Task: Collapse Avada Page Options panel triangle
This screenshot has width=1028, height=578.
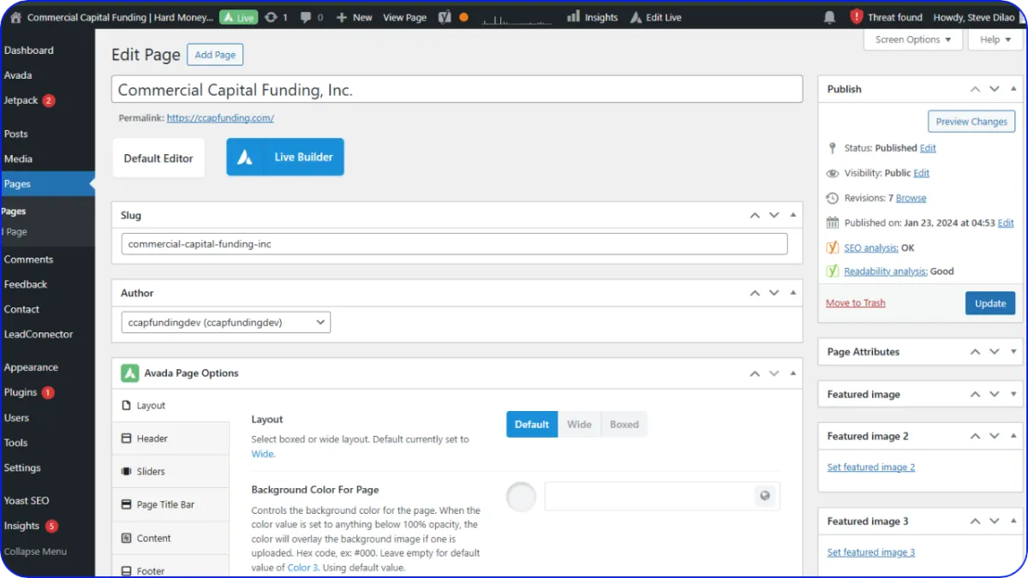Action: 792,373
